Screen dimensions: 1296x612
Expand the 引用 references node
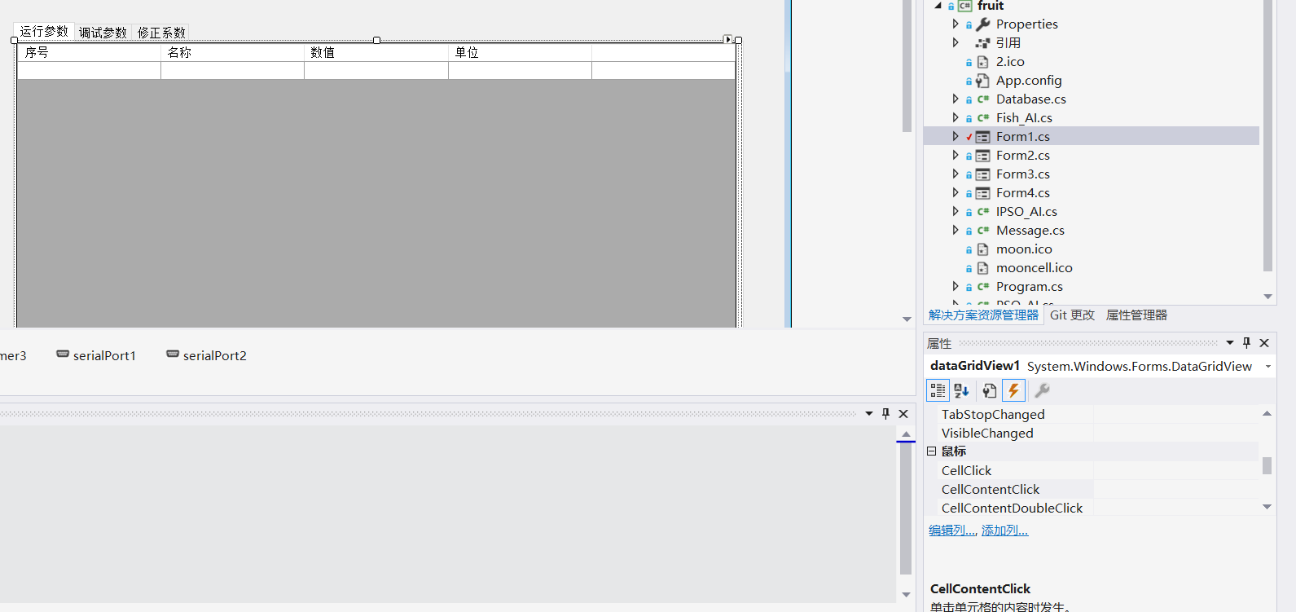(x=956, y=43)
